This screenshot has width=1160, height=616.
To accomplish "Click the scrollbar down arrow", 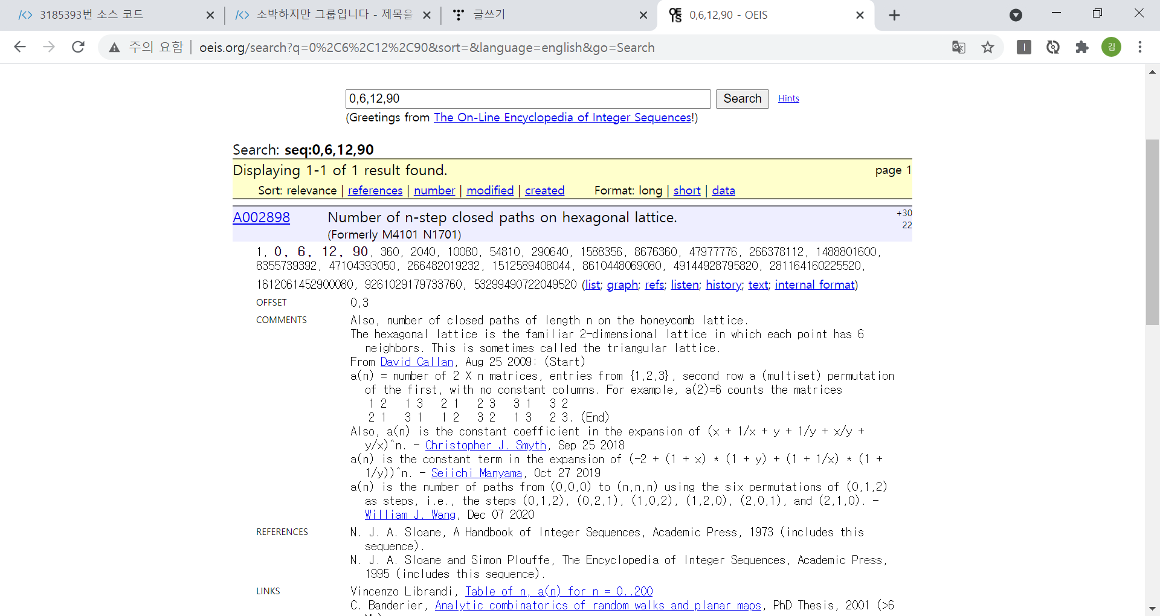I will 1152,609.
